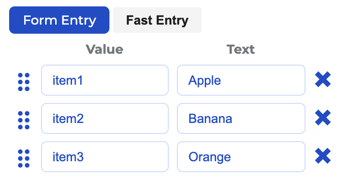Click the drag handle beside item2
352x184 pixels.
click(24, 119)
